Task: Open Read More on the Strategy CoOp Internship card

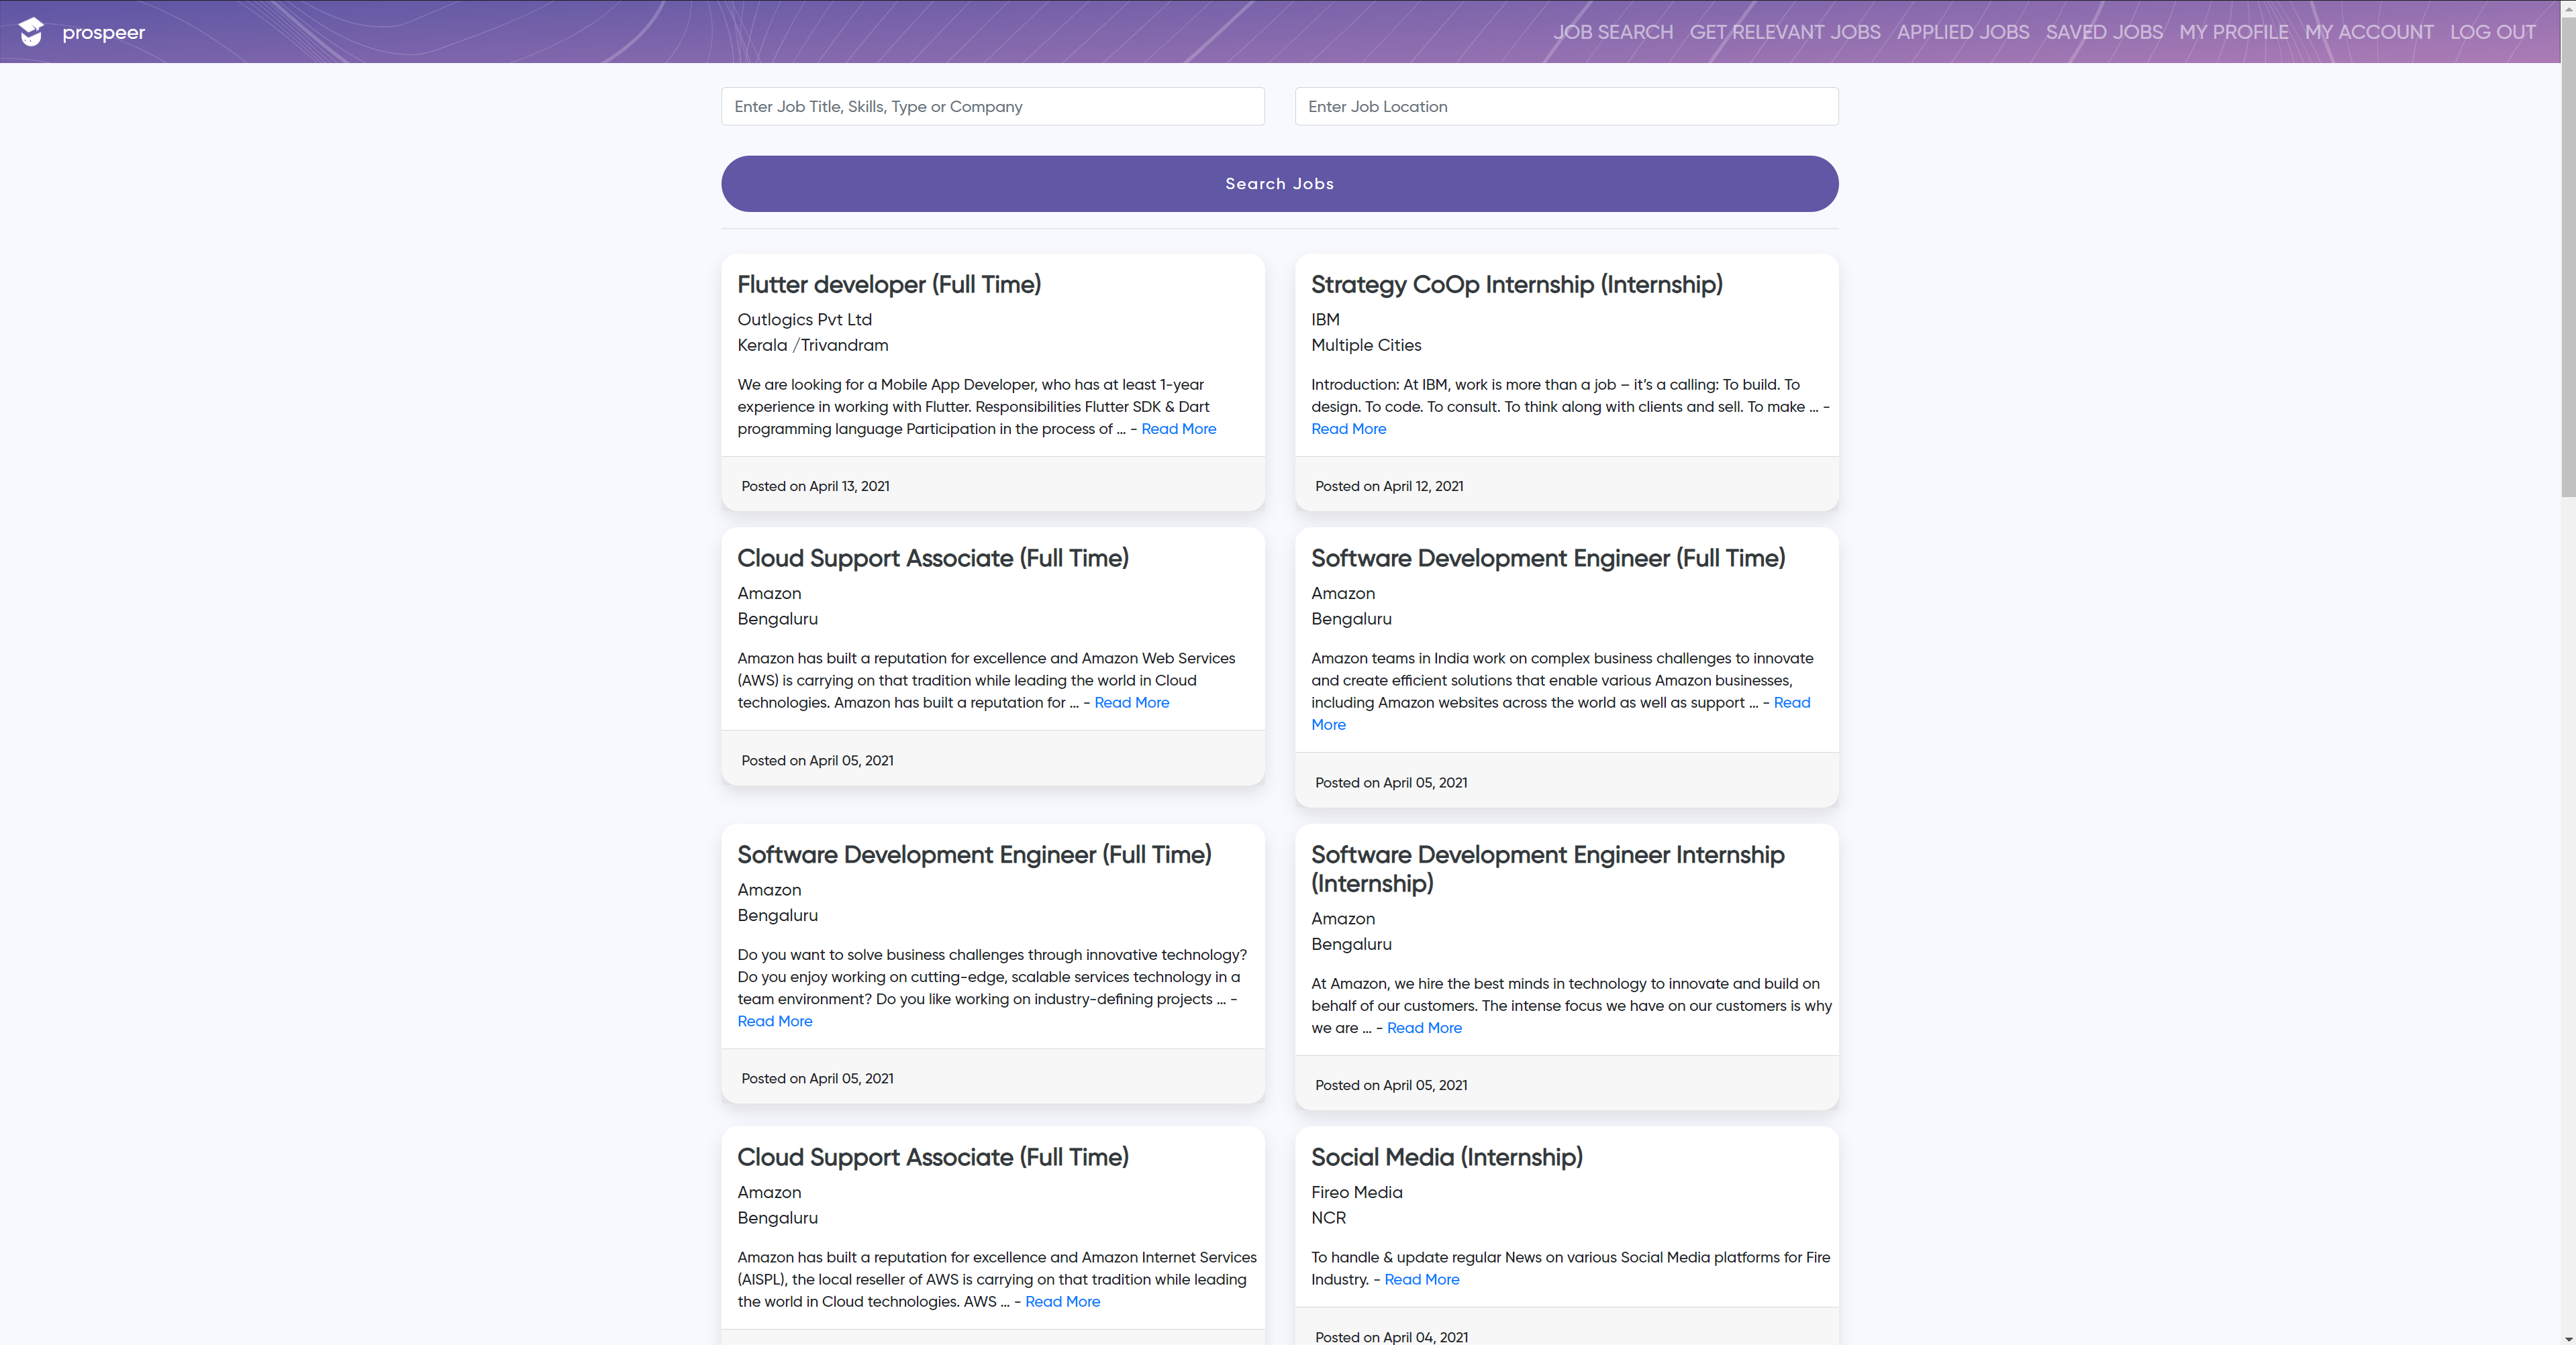Action: 1348,429
